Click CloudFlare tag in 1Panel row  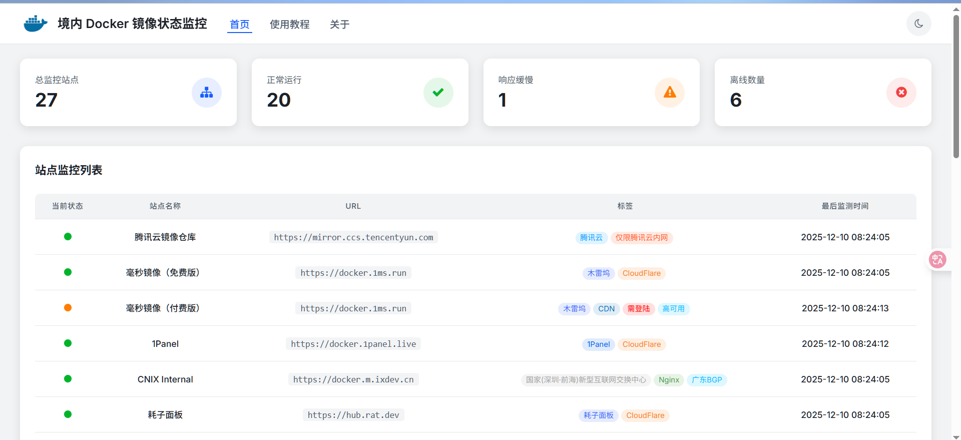[642, 344]
